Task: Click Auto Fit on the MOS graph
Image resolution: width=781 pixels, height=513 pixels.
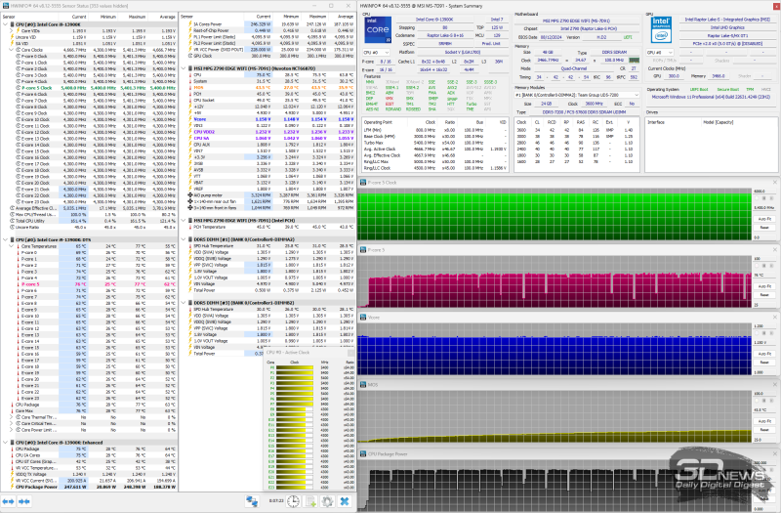Action: 764,422
